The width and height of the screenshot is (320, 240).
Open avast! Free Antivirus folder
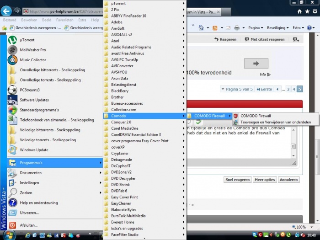[x=145, y=53]
